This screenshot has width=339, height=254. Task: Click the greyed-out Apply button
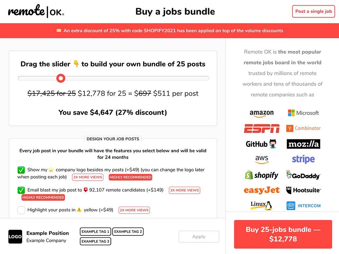click(x=199, y=237)
